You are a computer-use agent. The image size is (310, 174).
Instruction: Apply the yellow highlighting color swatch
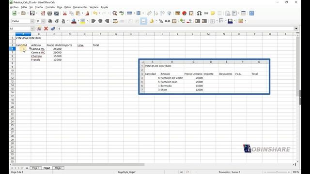pos(83,21)
